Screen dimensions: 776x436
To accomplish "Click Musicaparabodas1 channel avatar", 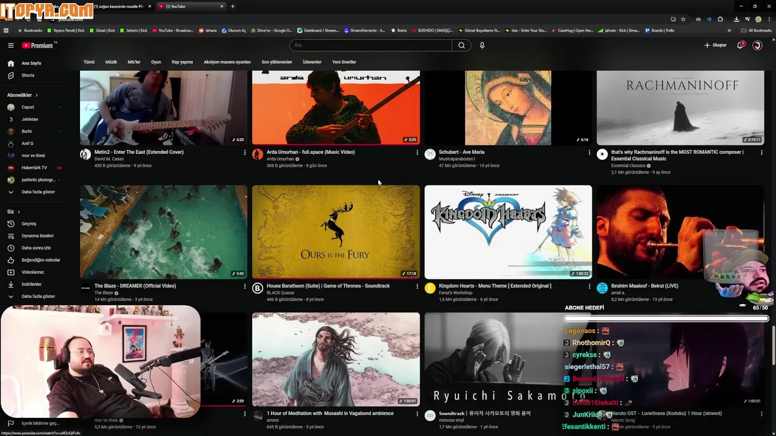I will (x=430, y=154).
